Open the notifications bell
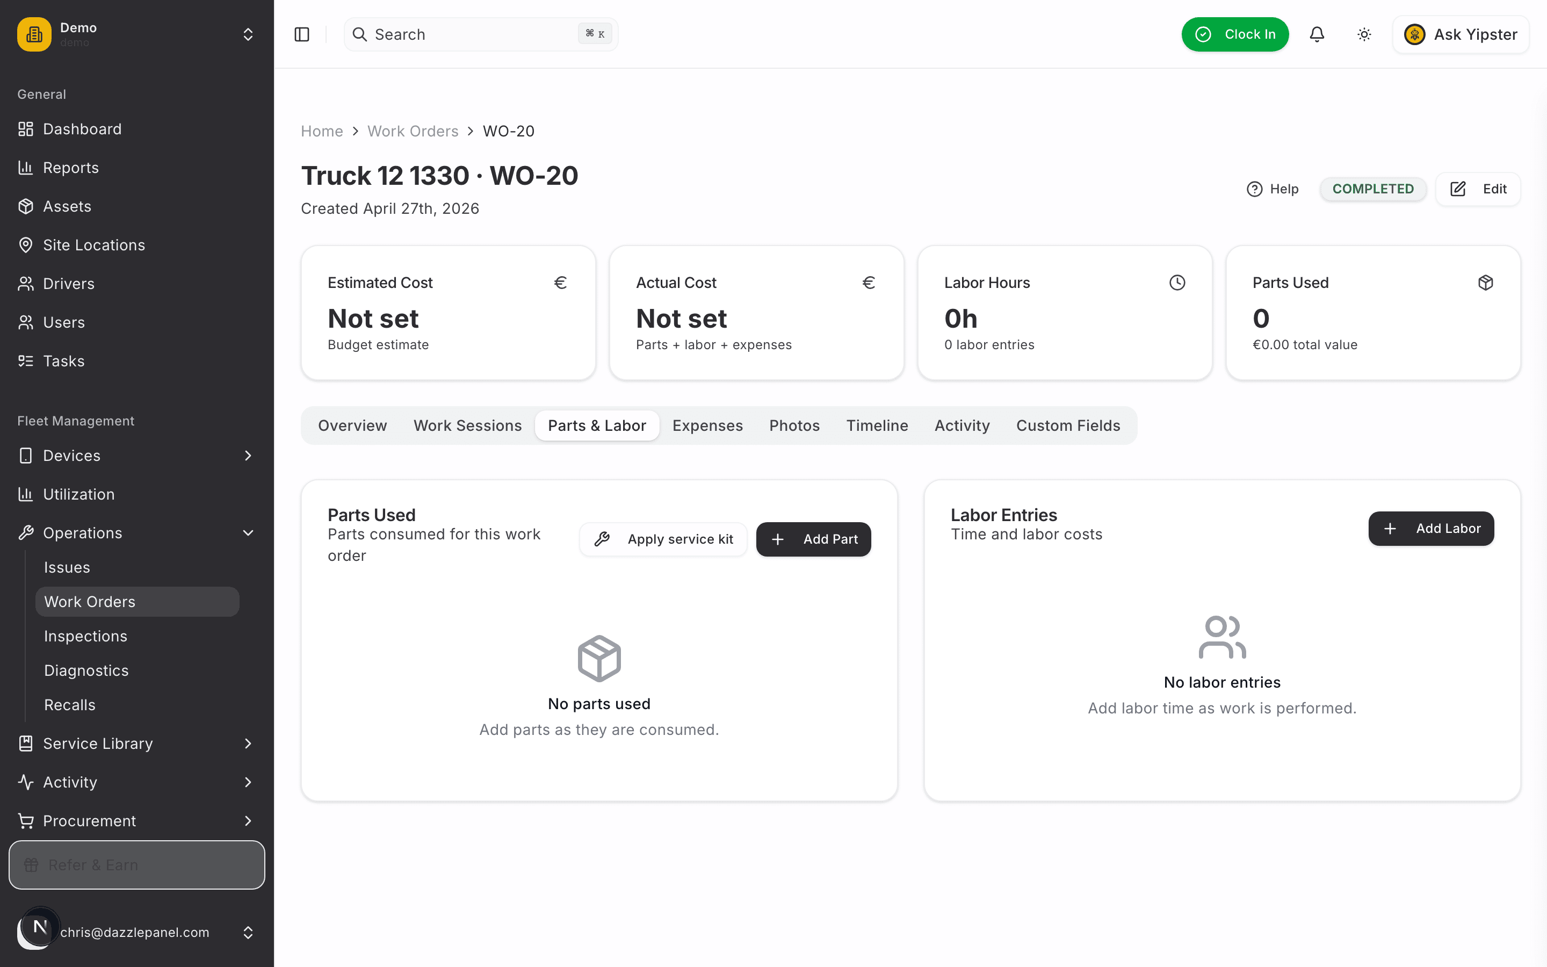 (1317, 34)
